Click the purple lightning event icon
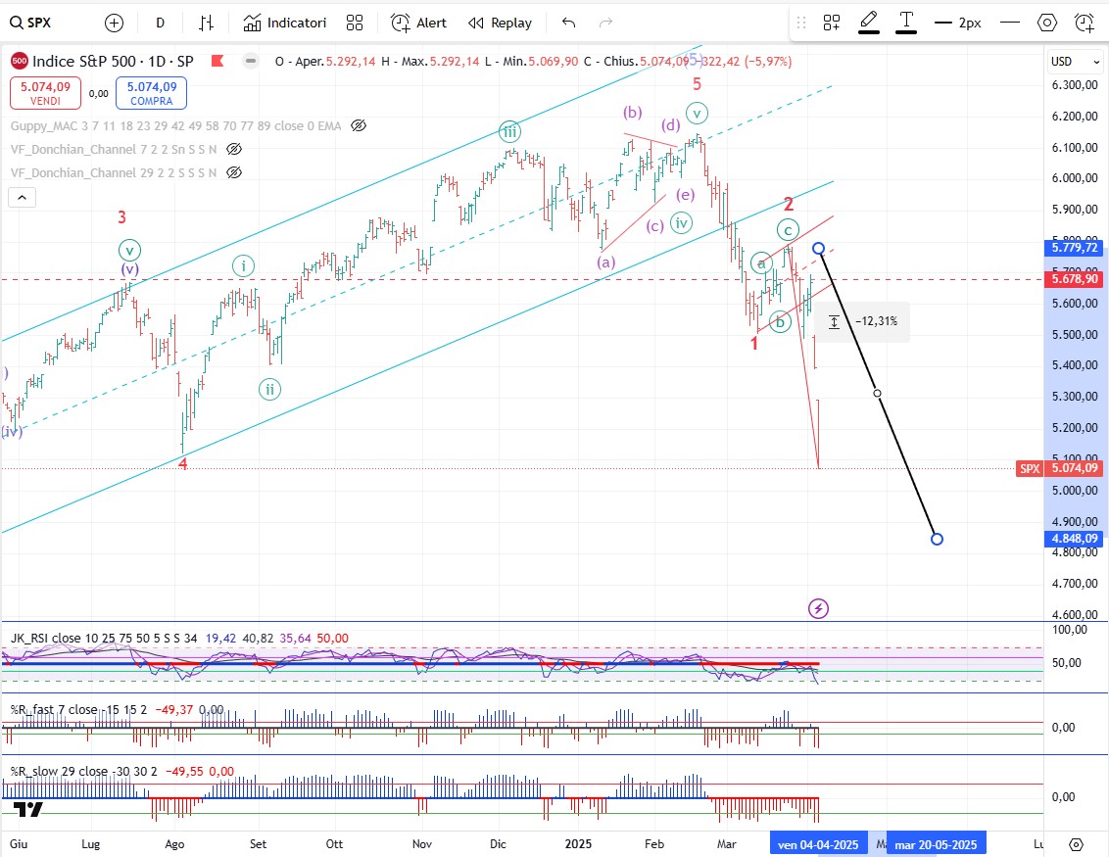This screenshot has height=857, width=1109. pos(818,608)
